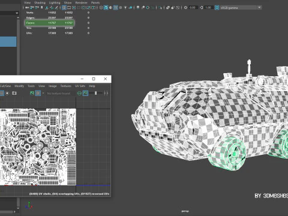The image size is (288, 216).
Task: Click the Use Default Material icon
Action: tap(110, 8)
